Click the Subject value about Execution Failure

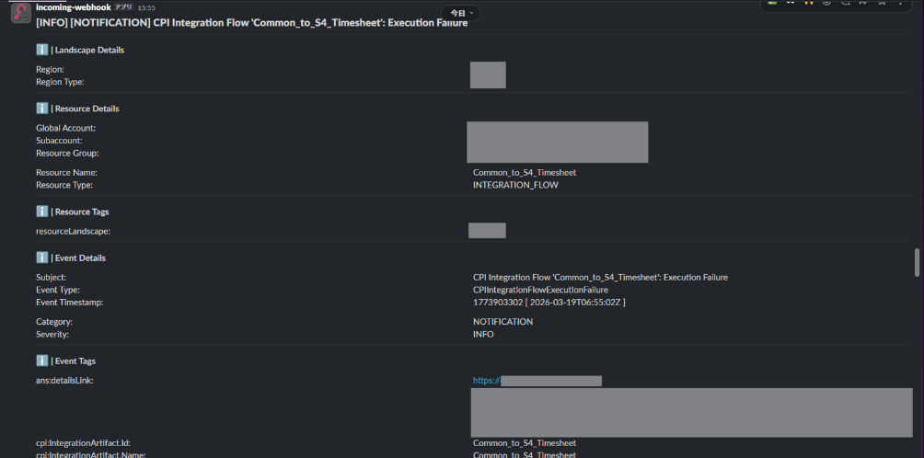(600, 277)
